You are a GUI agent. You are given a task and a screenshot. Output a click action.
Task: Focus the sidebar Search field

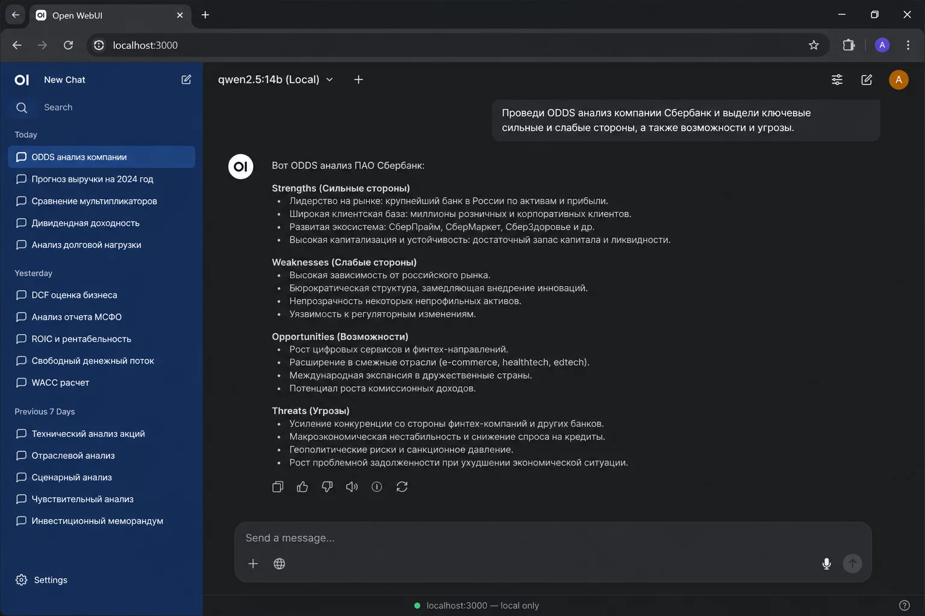pos(102,108)
